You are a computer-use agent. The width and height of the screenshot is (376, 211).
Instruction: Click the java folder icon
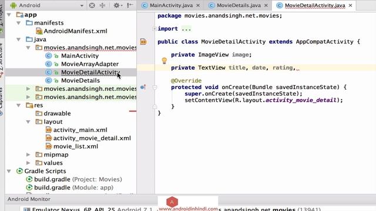(x=29, y=39)
